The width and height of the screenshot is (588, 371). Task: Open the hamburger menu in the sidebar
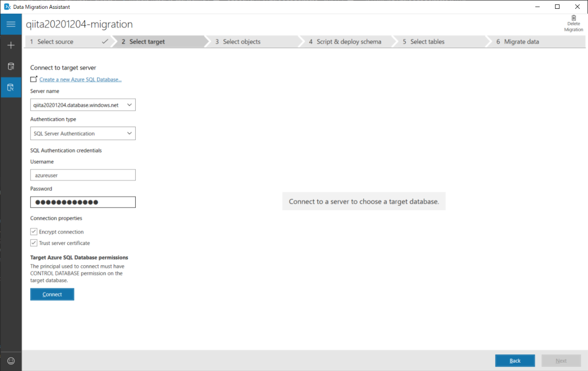click(x=11, y=24)
